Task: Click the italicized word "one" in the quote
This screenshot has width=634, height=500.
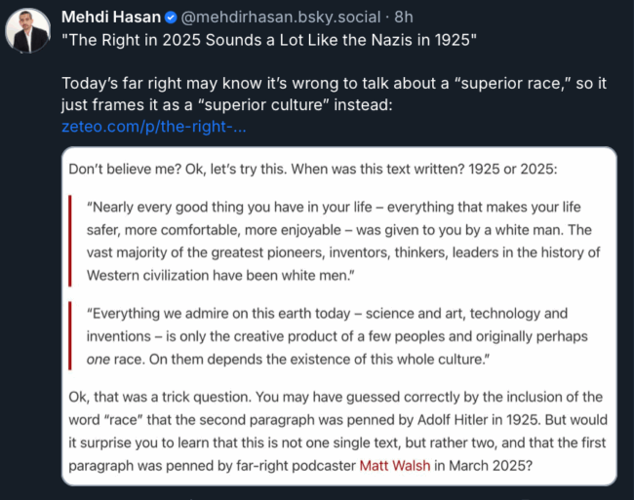Action: point(100,358)
